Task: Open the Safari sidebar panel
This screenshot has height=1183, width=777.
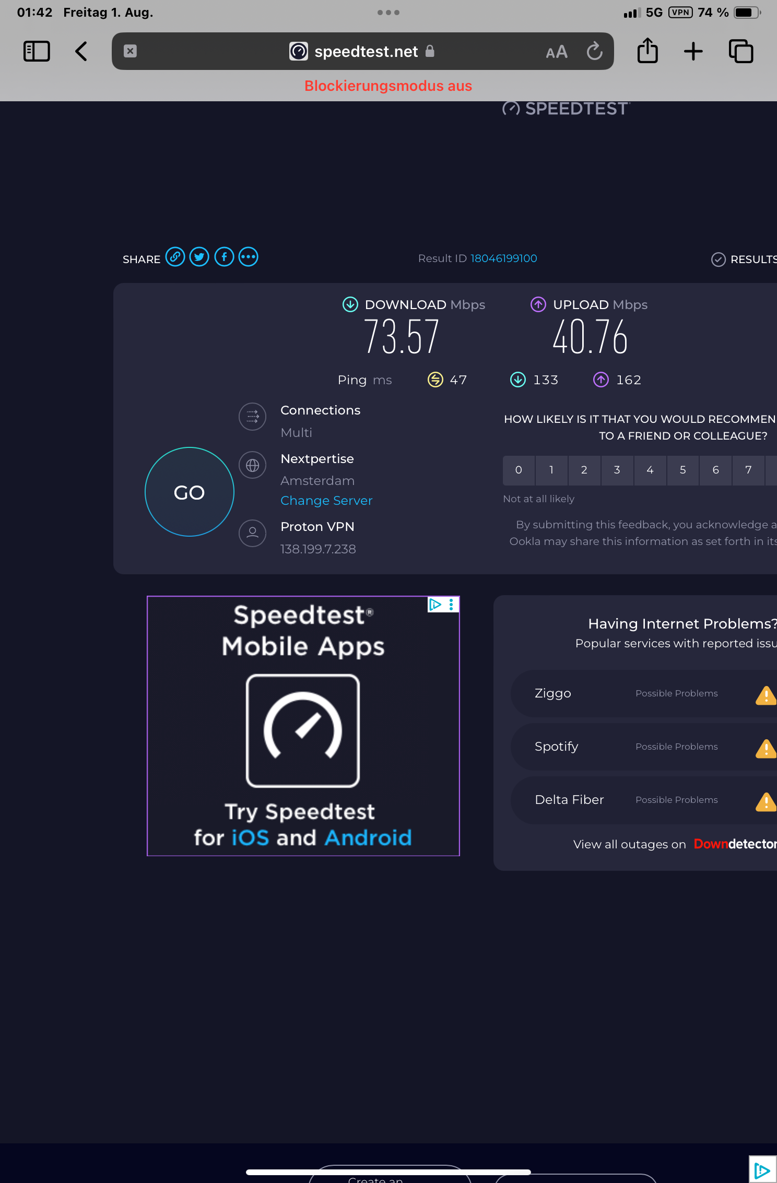Action: pyautogui.click(x=37, y=51)
